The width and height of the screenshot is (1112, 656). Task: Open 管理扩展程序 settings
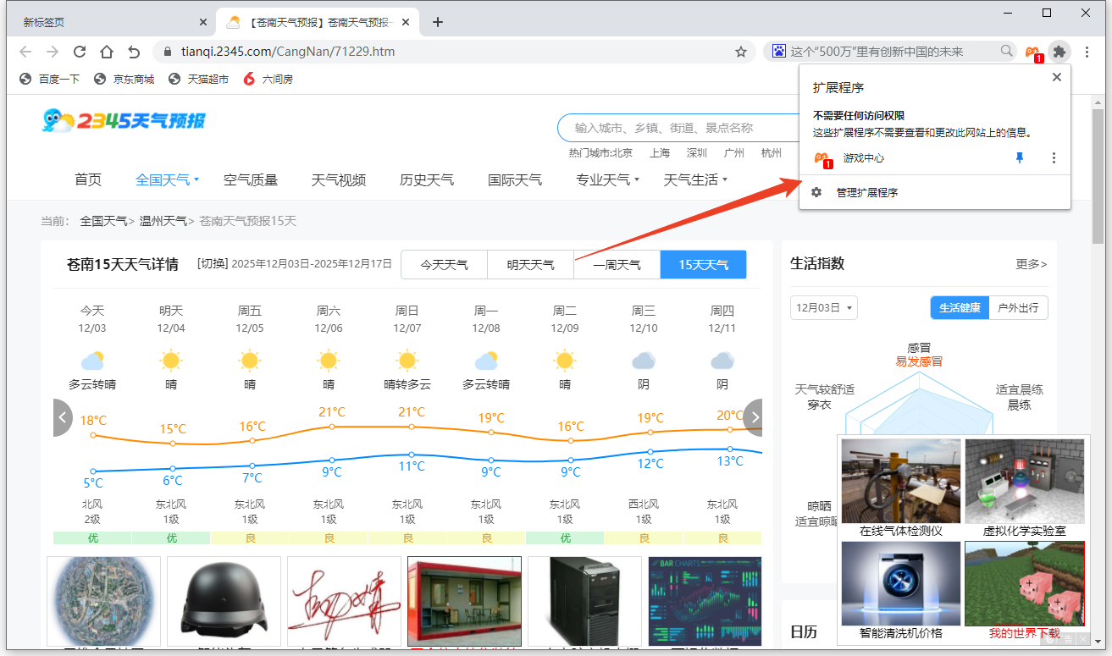pyautogui.click(x=866, y=193)
